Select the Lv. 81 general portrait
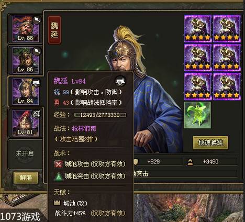The width and height of the screenshot is (245, 222). coord(26,123)
